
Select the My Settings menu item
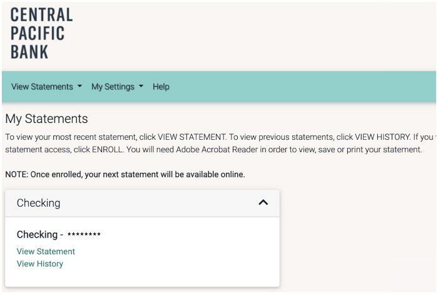pyautogui.click(x=113, y=87)
